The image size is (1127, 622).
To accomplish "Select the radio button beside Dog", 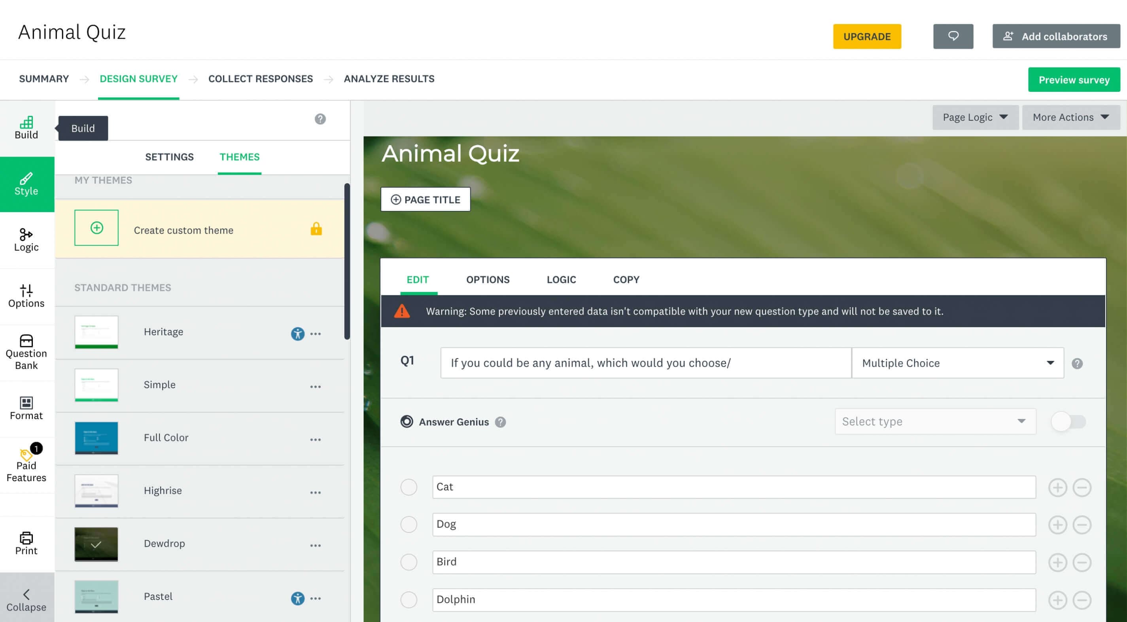I will 408,524.
